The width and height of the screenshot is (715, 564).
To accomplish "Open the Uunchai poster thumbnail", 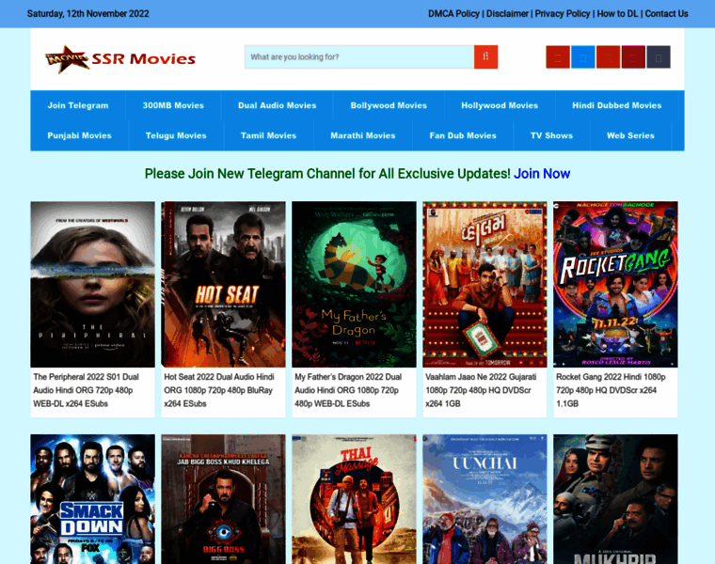I will (x=485, y=499).
